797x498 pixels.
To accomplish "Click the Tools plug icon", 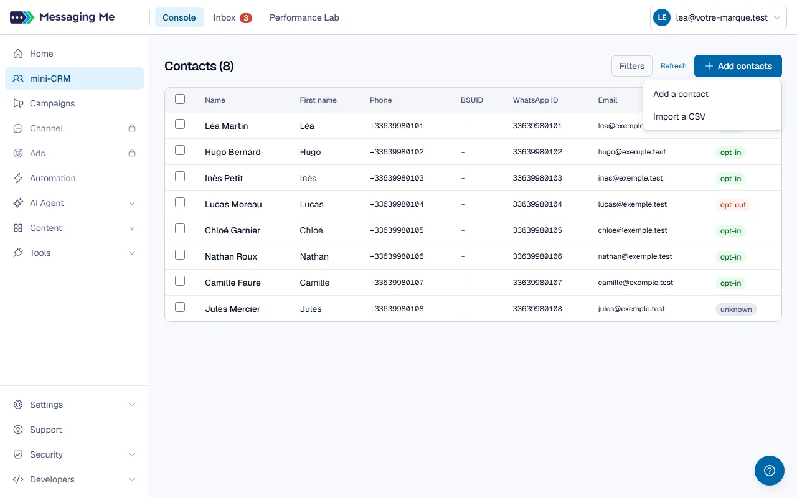I will [18, 253].
